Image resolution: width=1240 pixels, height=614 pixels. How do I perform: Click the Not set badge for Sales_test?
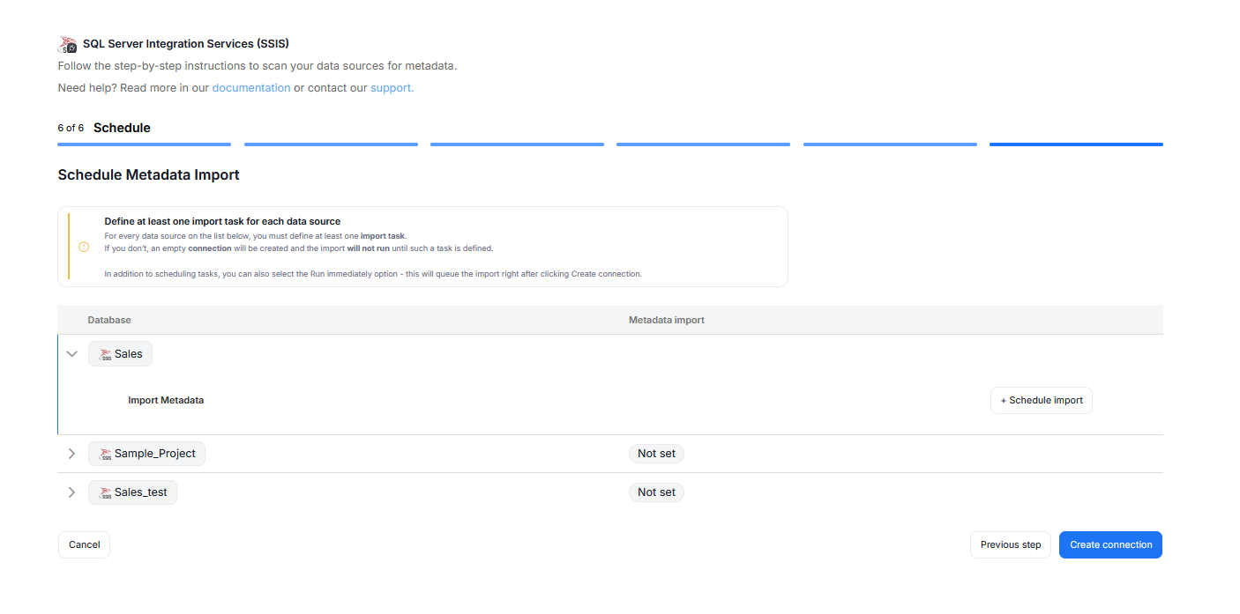(x=656, y=492)
